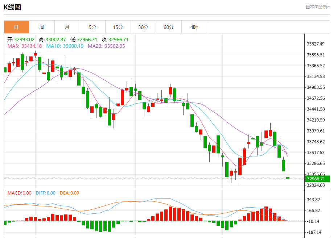
Task: Switch to the 周 weekly tab
Action: [x=42, y=27]
